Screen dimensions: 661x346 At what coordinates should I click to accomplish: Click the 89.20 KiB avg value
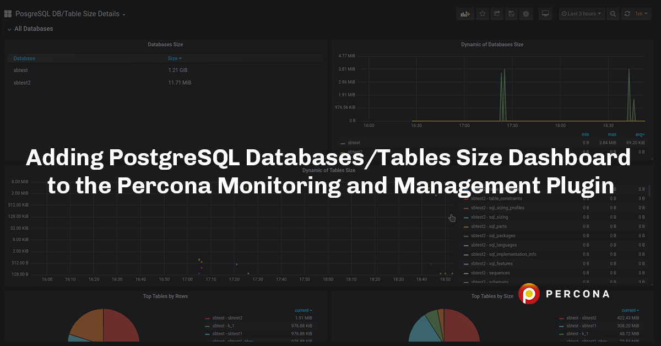click(x=635, y=143)
